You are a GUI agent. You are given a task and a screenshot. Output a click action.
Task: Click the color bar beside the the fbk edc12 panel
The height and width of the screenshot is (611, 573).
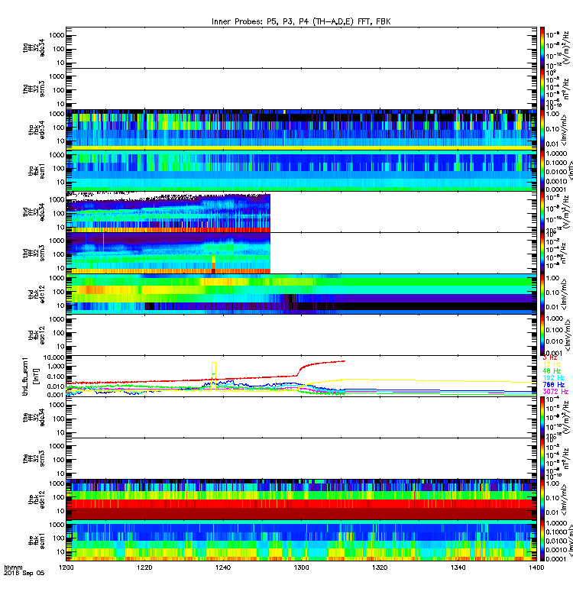coord(542,499)
